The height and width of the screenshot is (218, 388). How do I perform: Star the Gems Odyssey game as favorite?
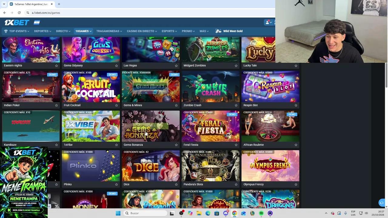(116, 65)
